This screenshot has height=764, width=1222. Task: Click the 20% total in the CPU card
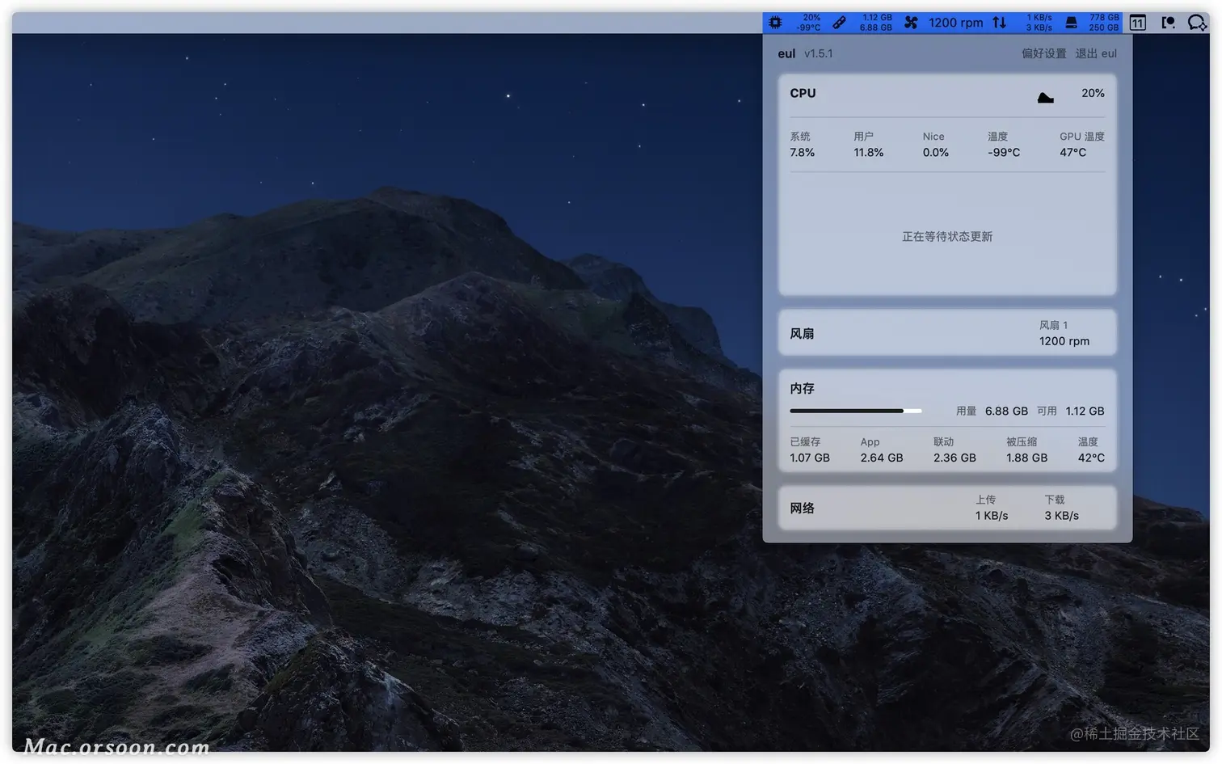tap(1093, 93)
